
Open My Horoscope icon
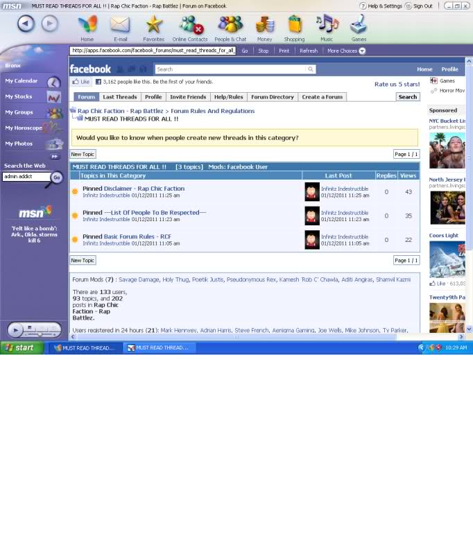click(53, 128)
